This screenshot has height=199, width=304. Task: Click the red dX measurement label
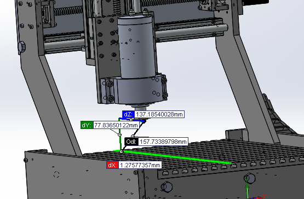[112, 165]
